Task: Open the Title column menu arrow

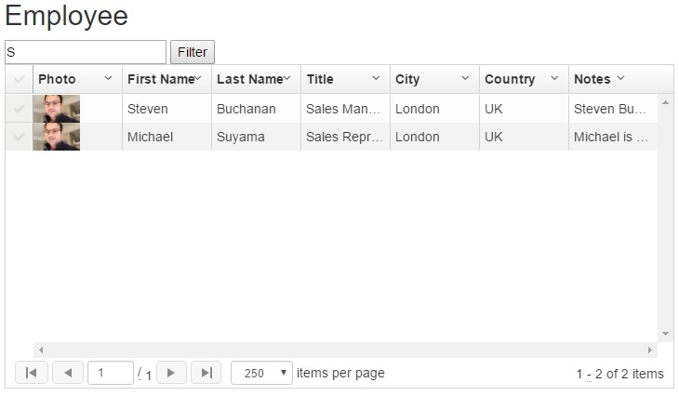Action: (376, 79)
